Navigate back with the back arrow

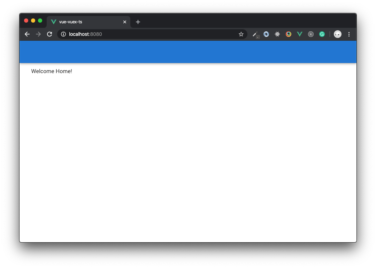tap(27, 34)
